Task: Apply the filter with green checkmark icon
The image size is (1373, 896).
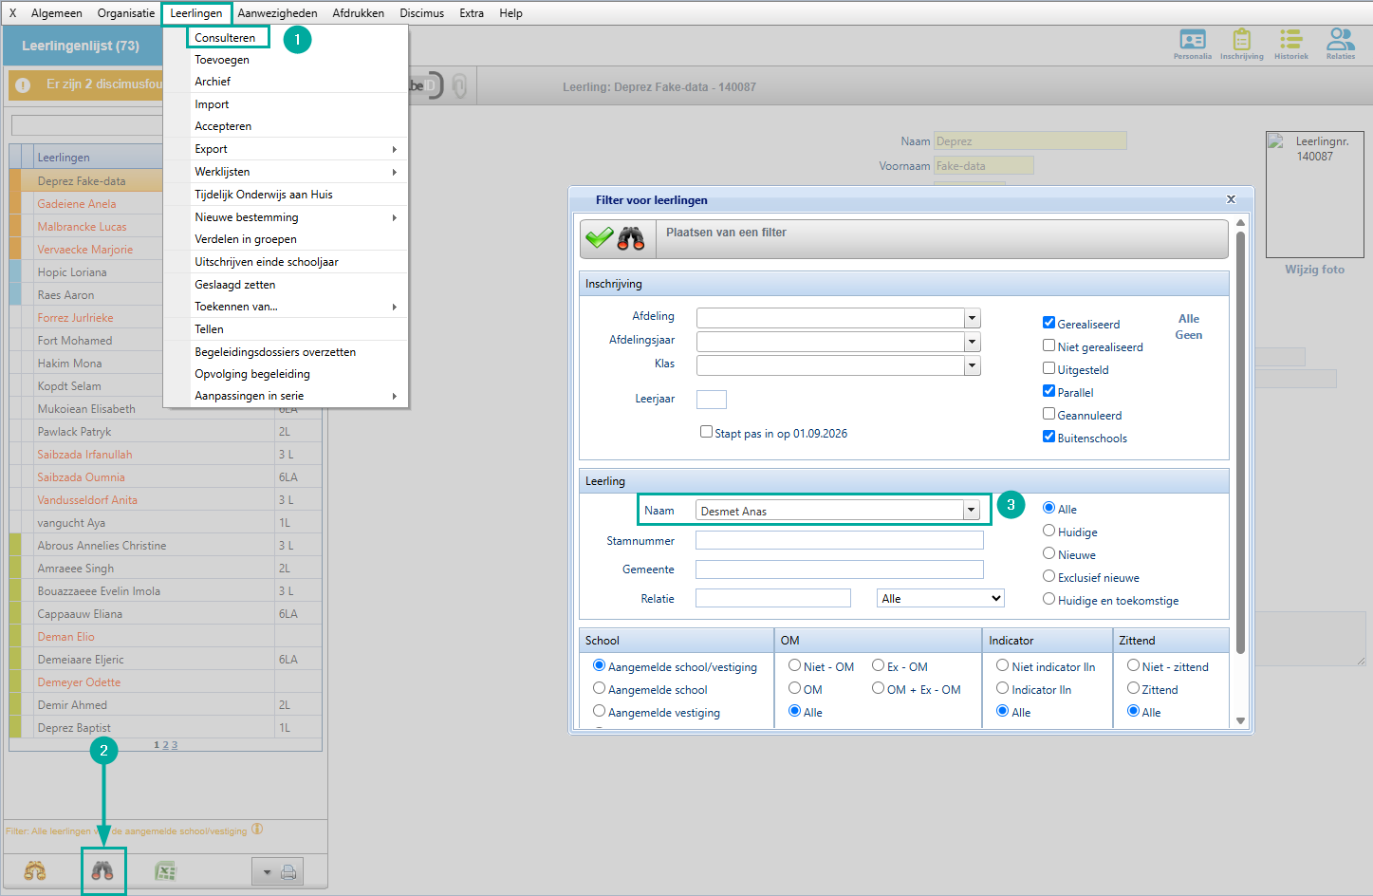Action: click(x=600, y=237)
